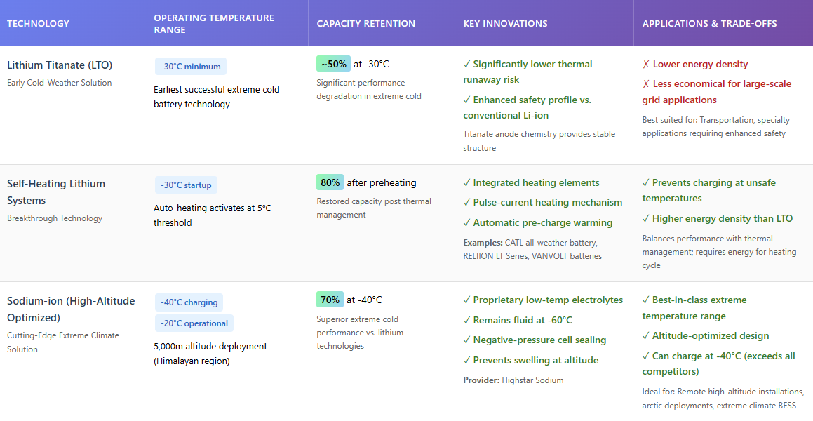
Task: Click the checkmark next to "Altitude-optimized design"
Action: point(646,336)
